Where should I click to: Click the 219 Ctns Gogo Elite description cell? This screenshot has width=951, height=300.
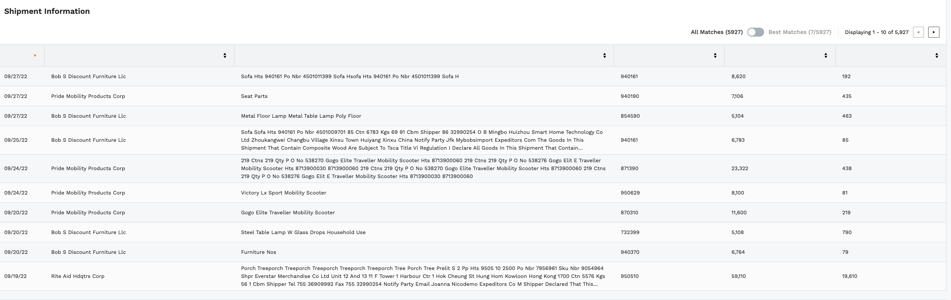(423, 168)
